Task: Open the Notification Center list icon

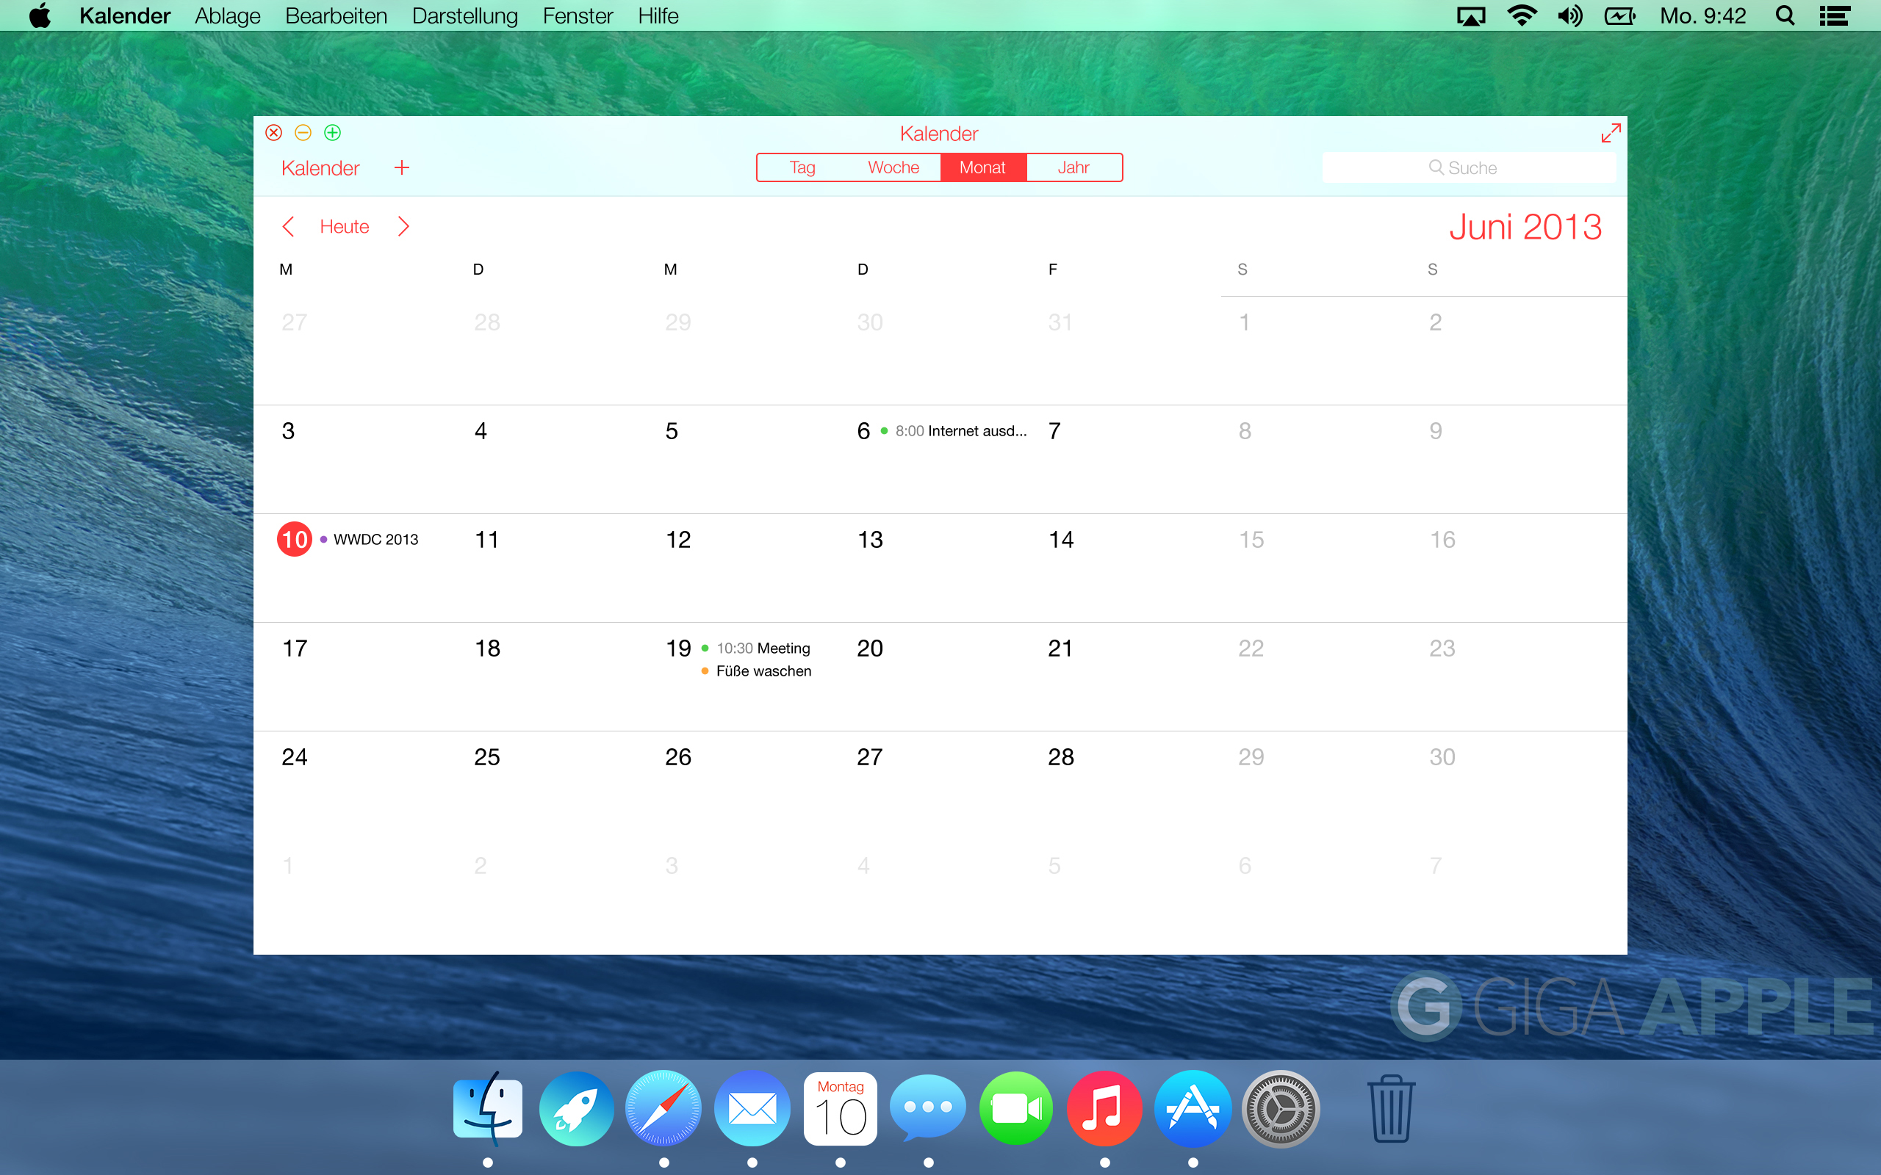Action: 1835,15
